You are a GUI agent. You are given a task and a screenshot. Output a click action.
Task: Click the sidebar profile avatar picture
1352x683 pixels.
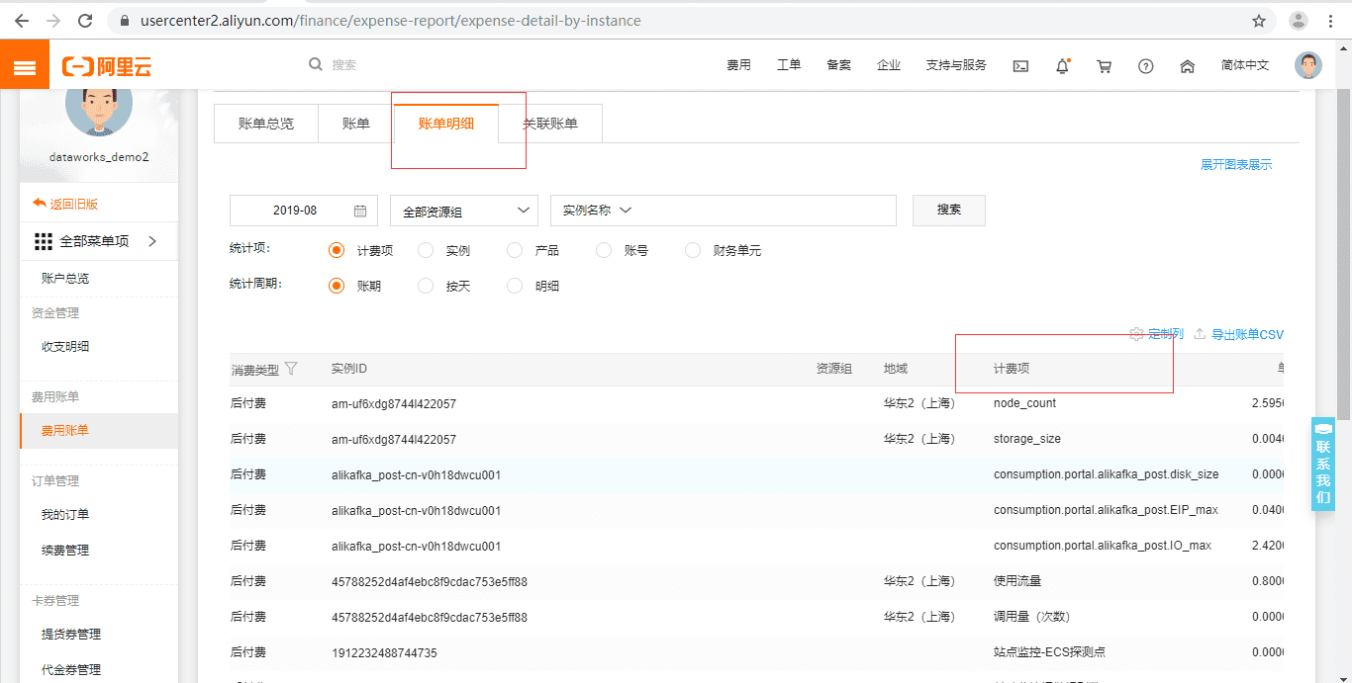click(x=99, y=104)
